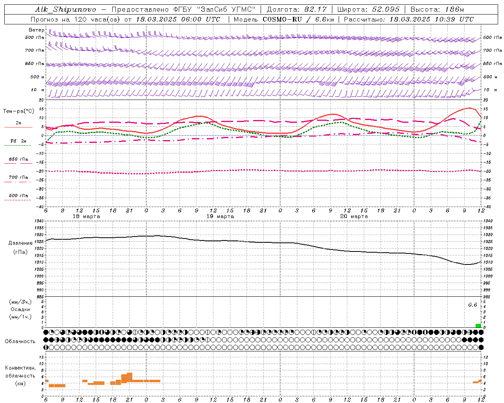Click the Рассчитано: 18.03.2025 10:39 UTC text
Screen dimensions: 504x403
click(409, 19)
